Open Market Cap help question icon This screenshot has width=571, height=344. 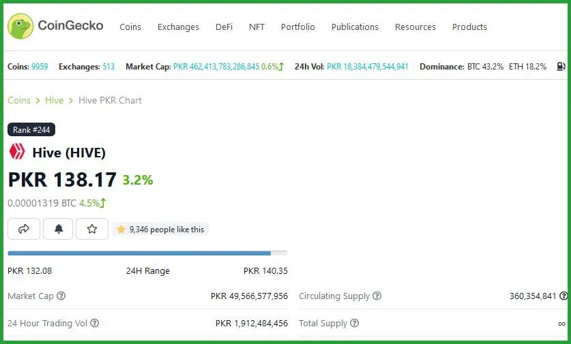pos(61,296)
